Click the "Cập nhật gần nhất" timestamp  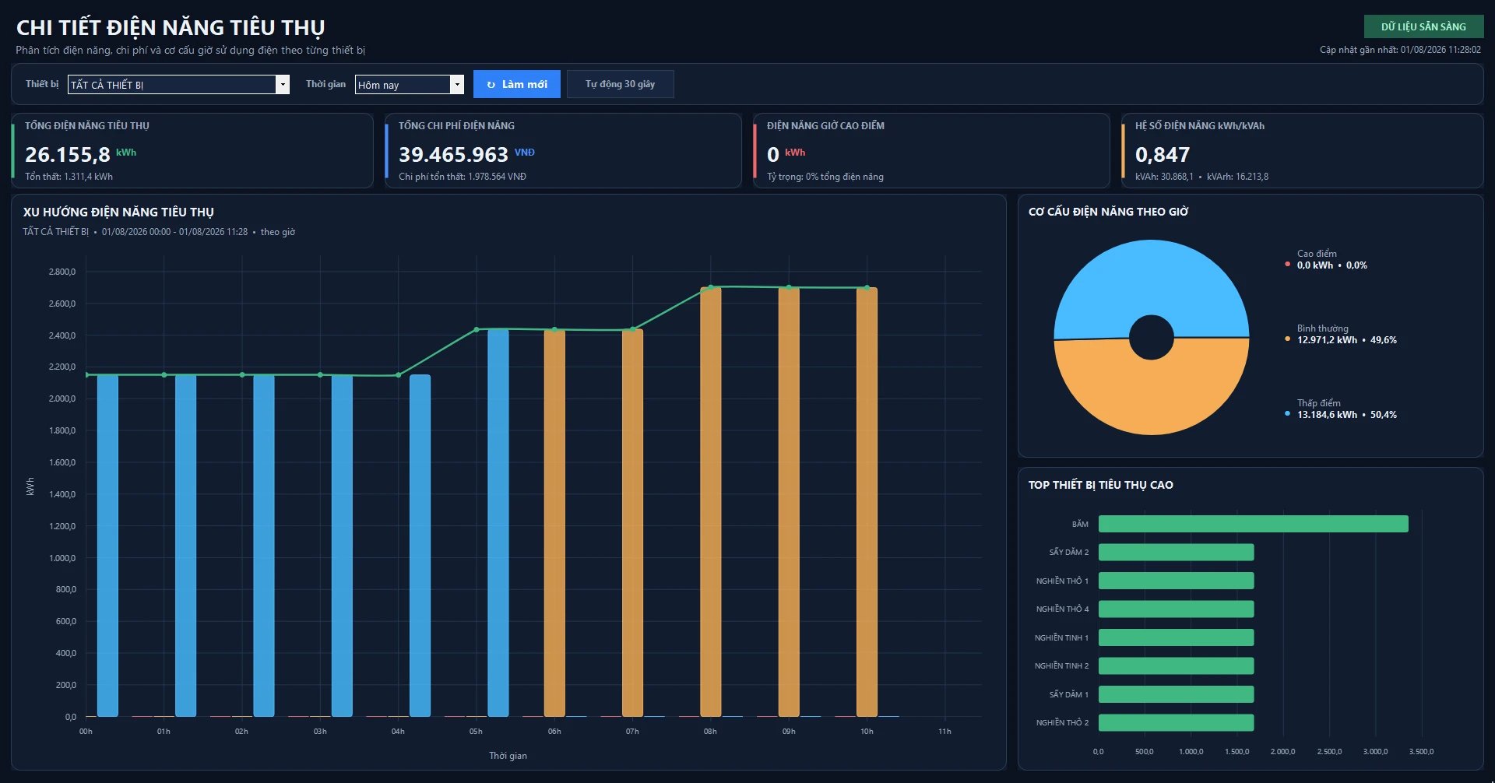(1400, 50)
